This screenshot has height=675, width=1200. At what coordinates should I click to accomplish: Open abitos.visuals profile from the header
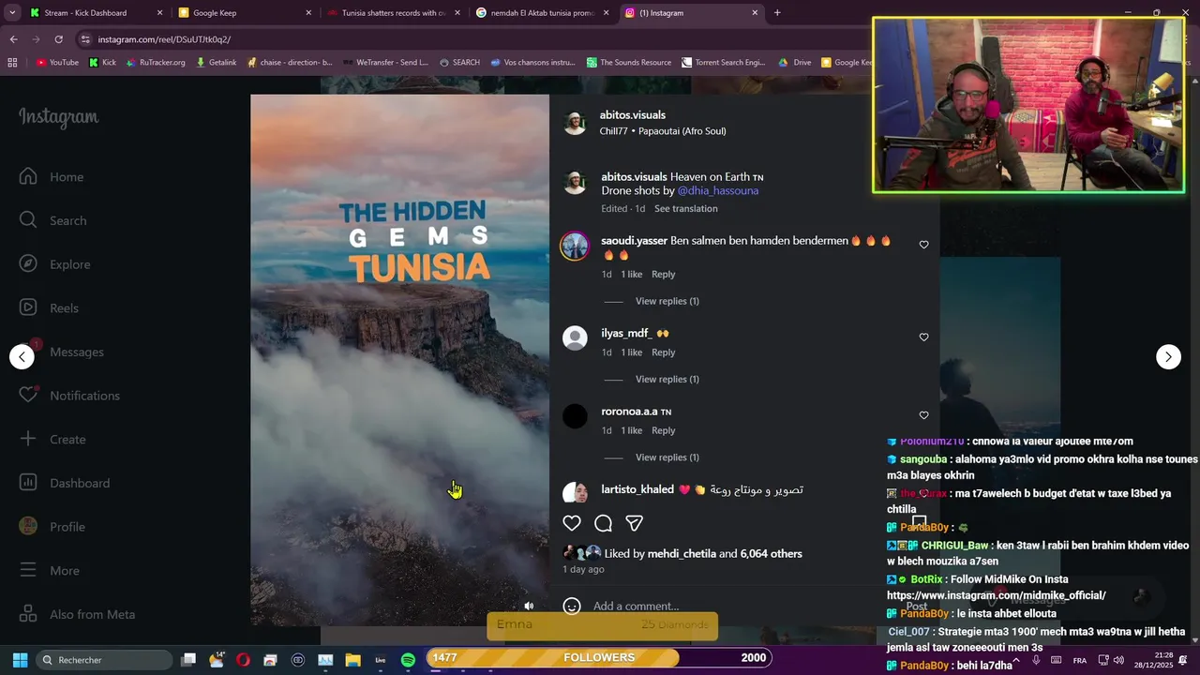click(633, 115)
